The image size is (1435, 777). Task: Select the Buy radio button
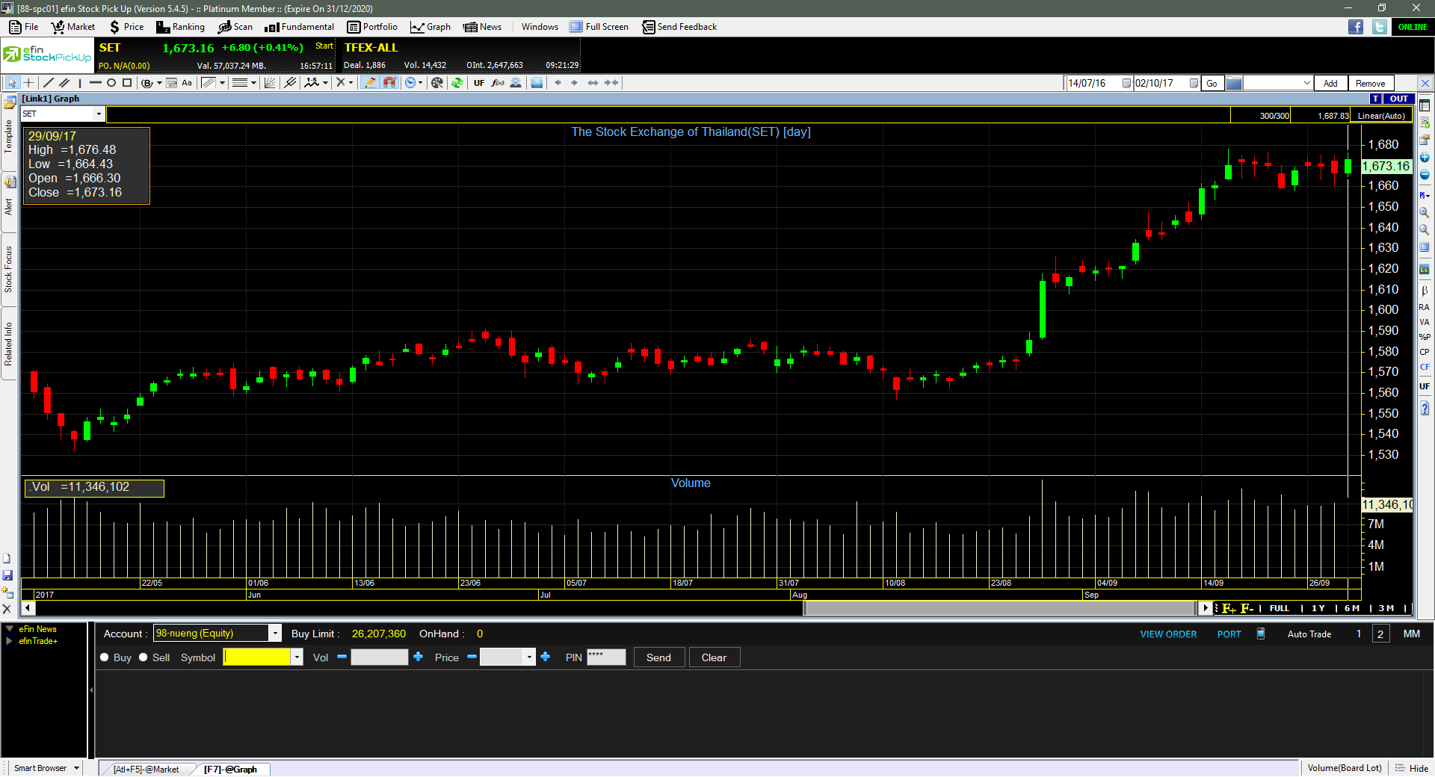(105, 657)
